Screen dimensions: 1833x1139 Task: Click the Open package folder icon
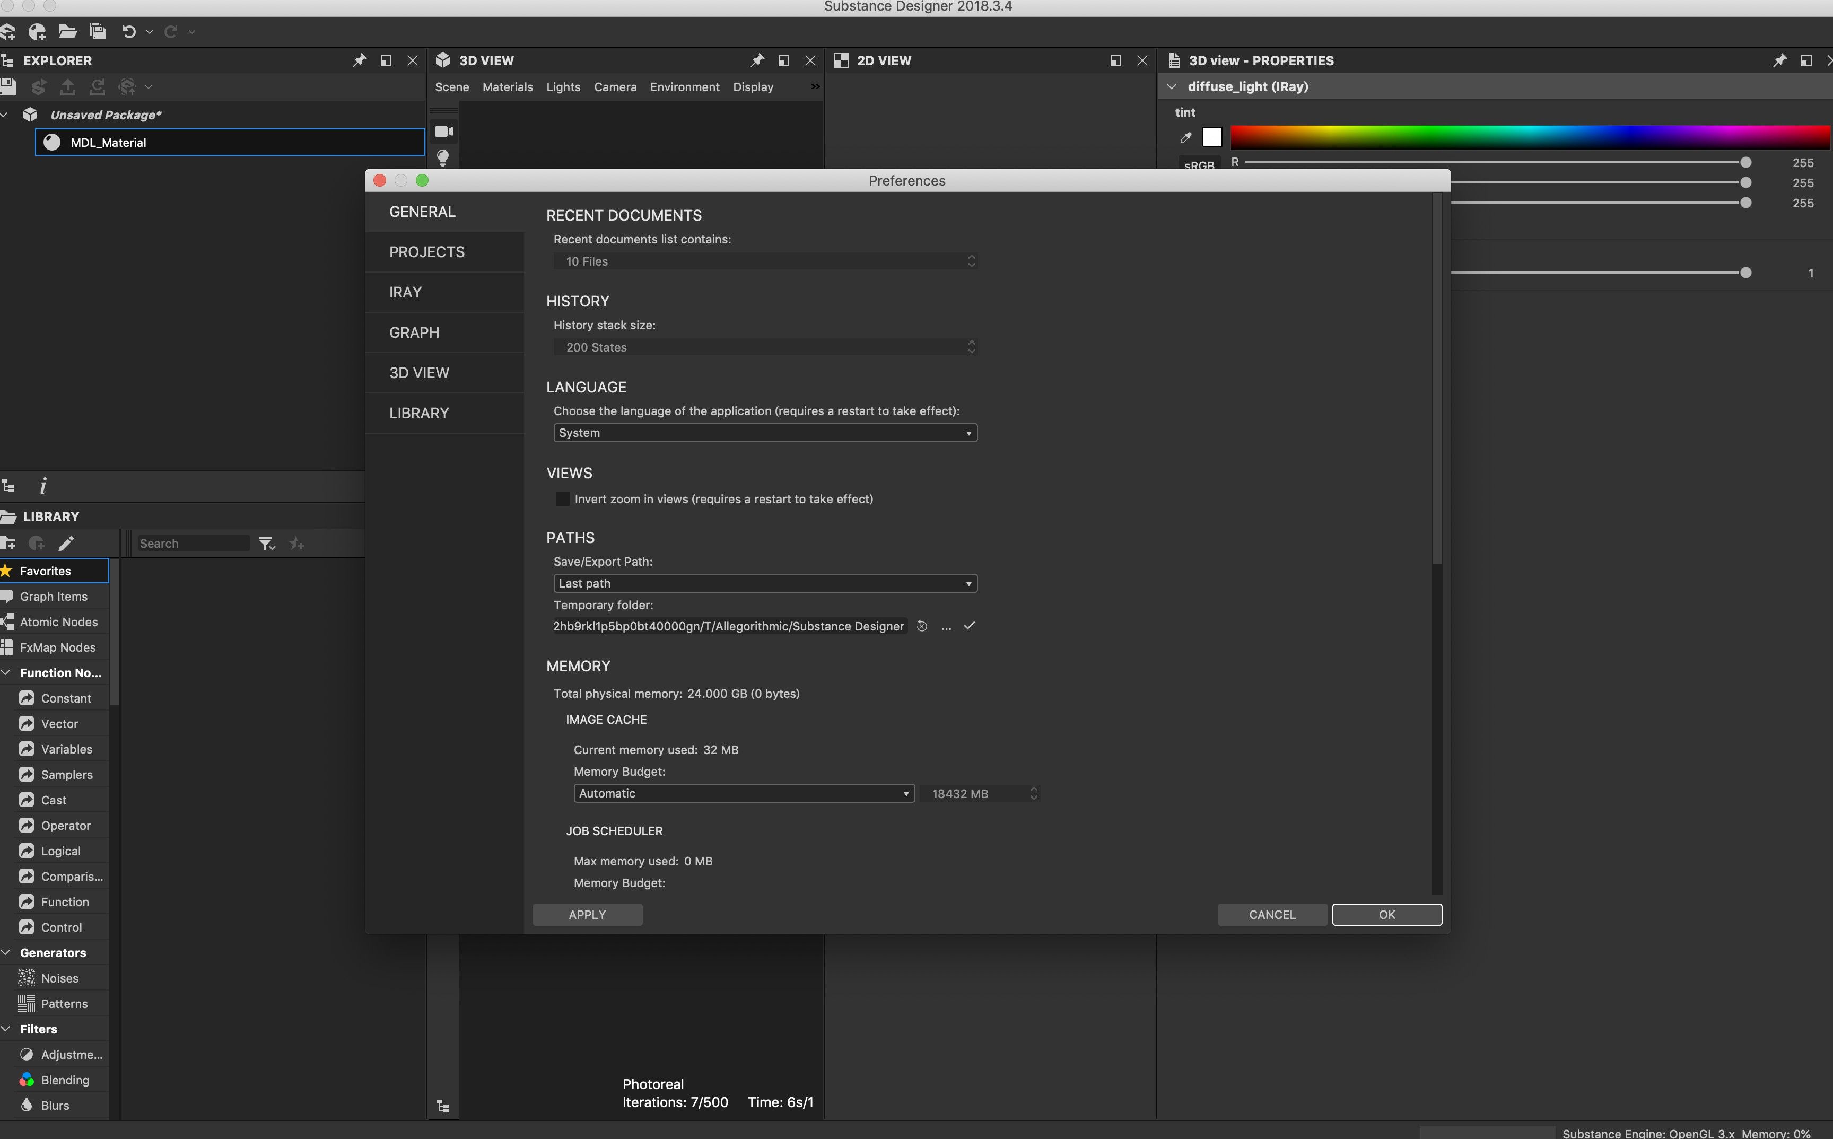click(x=68, y=32)
